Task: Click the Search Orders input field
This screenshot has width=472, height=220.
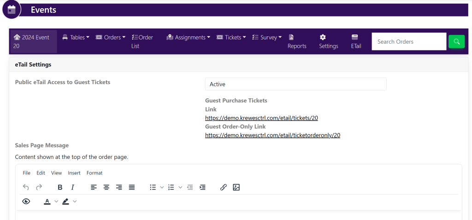Action: (x=408, y=42)
